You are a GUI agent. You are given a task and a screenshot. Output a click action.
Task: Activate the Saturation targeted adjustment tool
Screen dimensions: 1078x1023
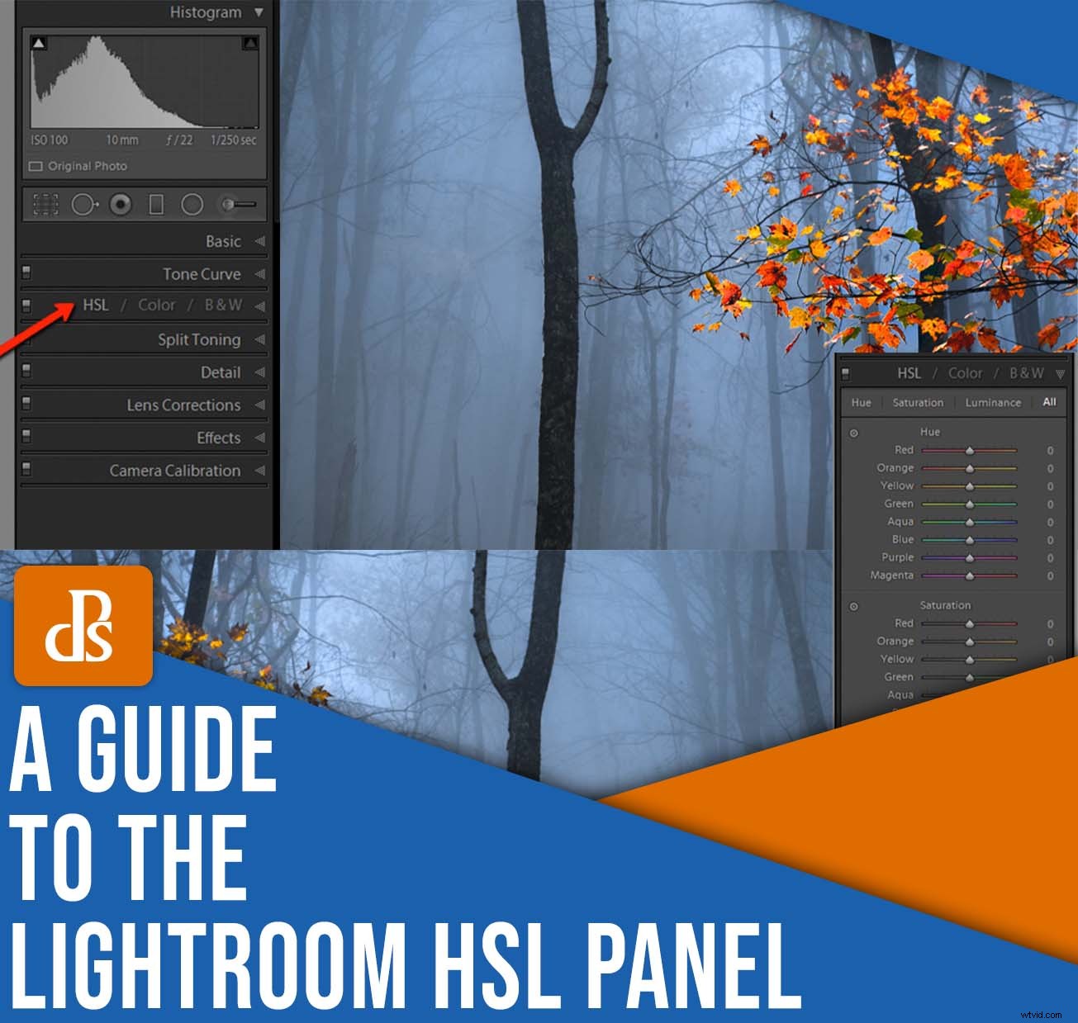pos(853,605)
